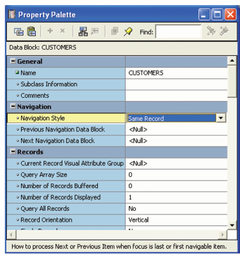Click the Query All Records value No
This screenshot has width=240, height=254.
click(x=176, y=209)
